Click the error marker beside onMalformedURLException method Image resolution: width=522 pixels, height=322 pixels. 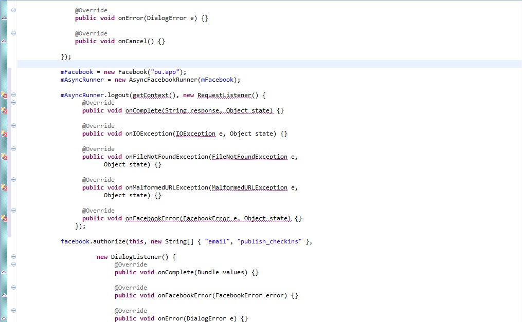[x=4, y=187]
